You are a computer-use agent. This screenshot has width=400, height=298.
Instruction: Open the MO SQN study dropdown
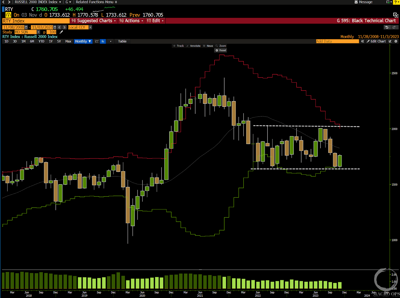point(27,32)
